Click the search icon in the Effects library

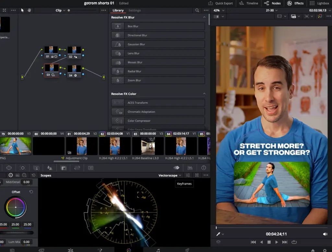click(x=197, y=10)
